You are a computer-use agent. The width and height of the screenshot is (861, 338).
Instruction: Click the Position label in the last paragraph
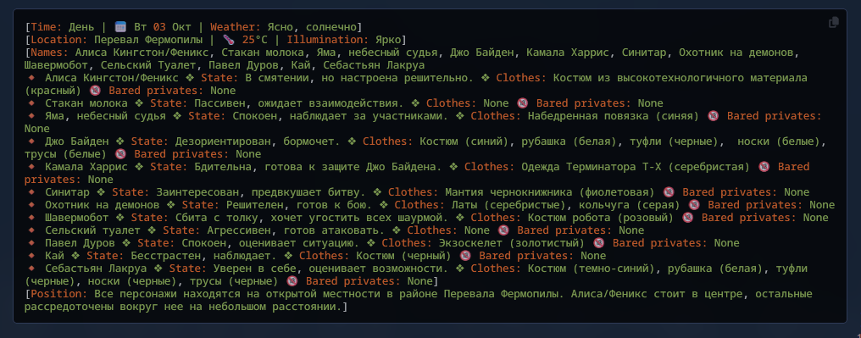[59, 294]
